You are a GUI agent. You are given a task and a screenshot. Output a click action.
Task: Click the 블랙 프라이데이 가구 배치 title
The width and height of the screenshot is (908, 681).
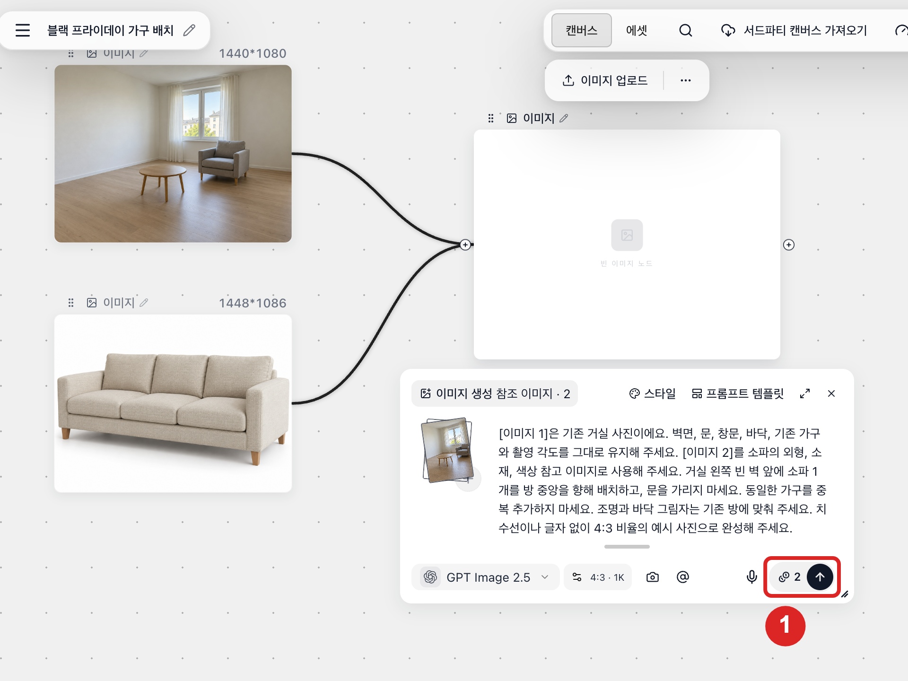click(x=111, y=30)
